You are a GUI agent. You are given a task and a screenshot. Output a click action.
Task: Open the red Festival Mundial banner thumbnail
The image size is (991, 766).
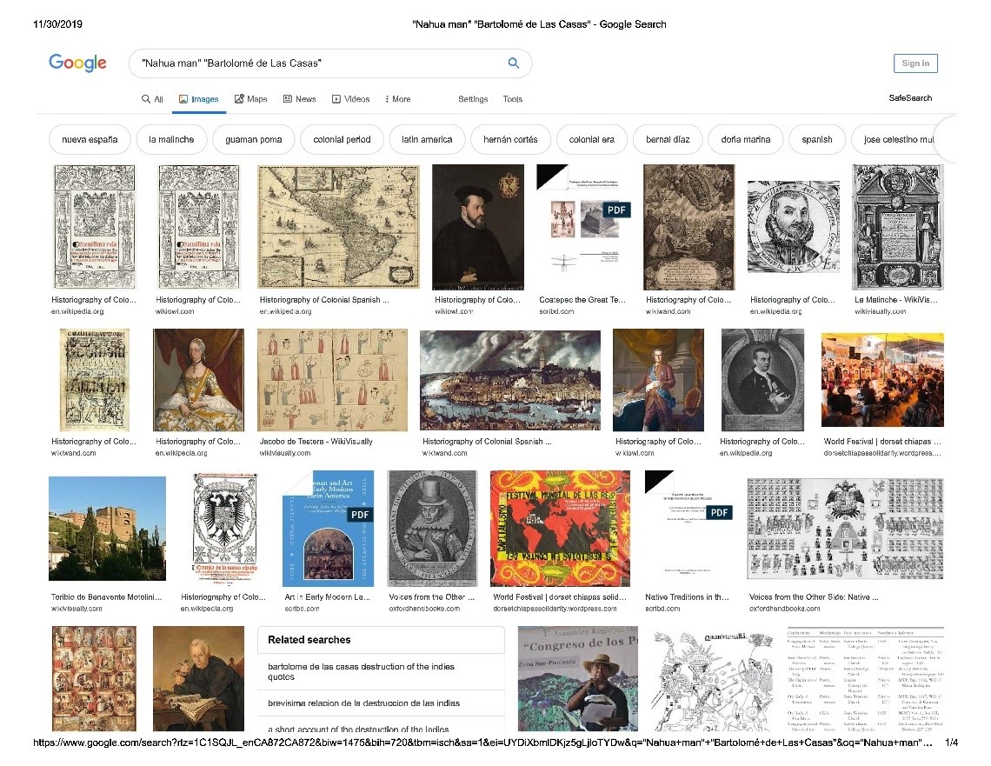coord(560,529)
